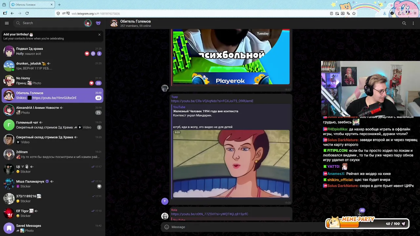Image resolution: width=420 pixels, height=236 pixels.
Task: Click the address bar URL
Action: (95, 14)
